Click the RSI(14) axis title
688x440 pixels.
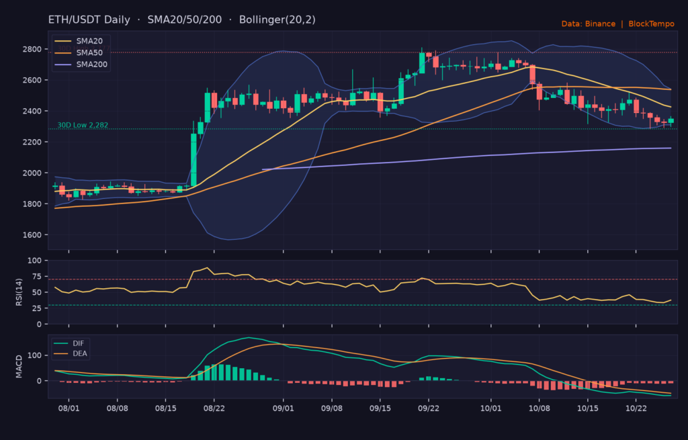click(19, 292)
